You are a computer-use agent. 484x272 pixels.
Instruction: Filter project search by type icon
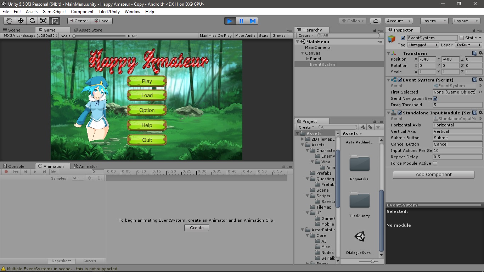362,127
